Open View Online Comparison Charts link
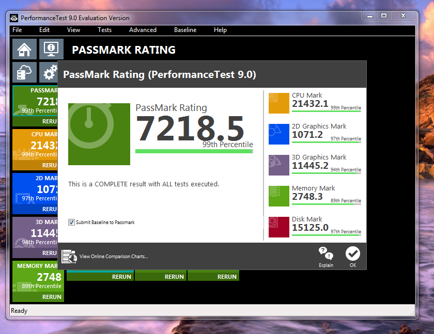 (x=114, y=257)
